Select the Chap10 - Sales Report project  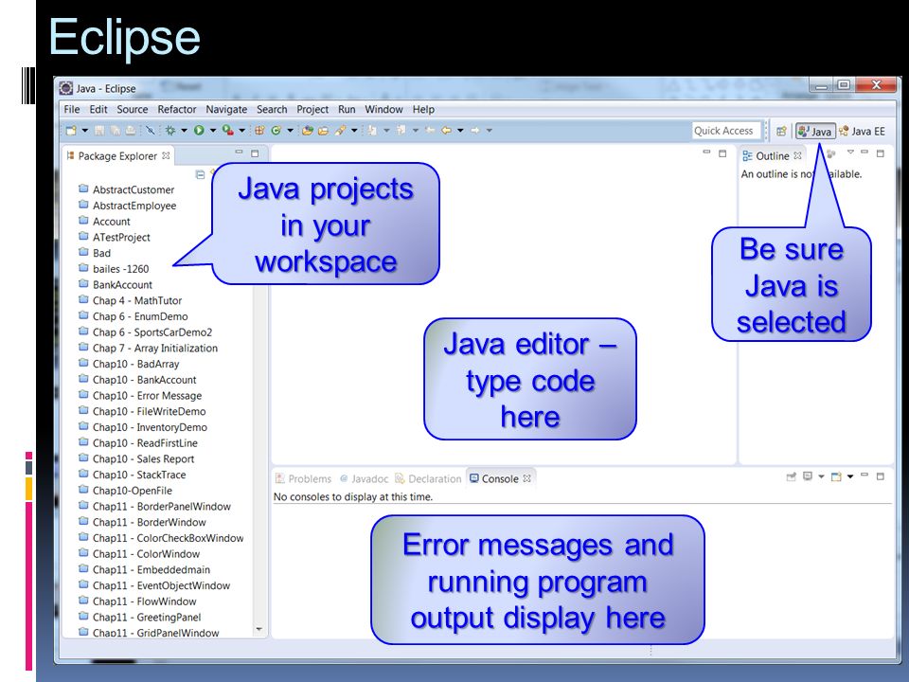pyautogui.click(x=136, y=458)
